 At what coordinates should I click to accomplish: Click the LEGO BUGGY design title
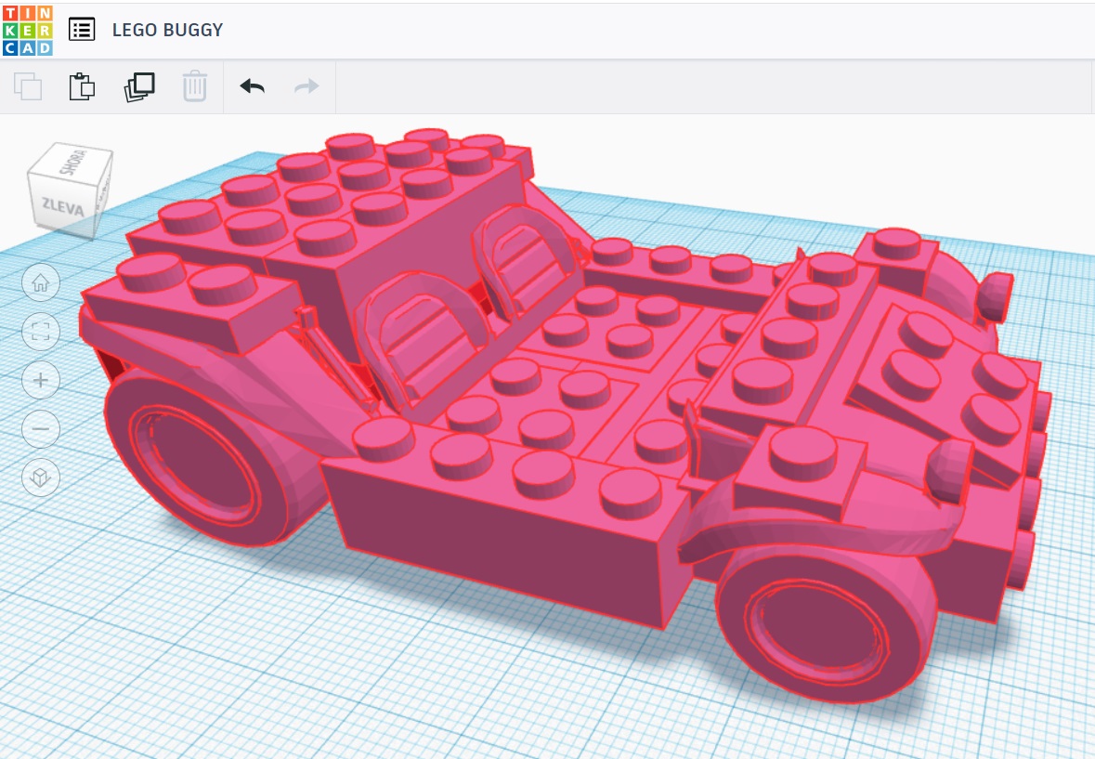pos(167,30)
